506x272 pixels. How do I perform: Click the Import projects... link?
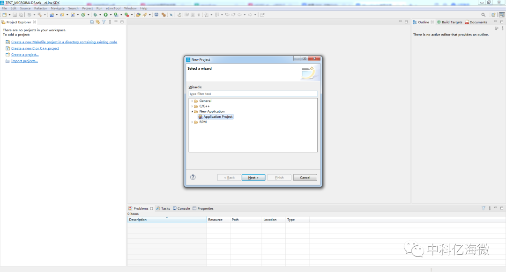tap(24, 61)
